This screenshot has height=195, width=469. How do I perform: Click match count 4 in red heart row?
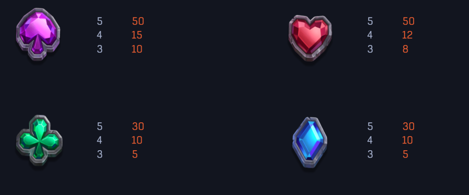pyautogui.click(x=370, y=35)
